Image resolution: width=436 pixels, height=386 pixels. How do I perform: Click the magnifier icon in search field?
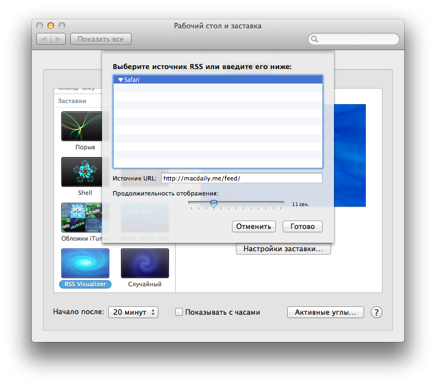[314, 39]
